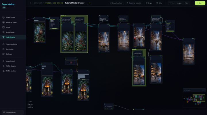Go to Script Studio
Viewport: 207px width, 115px height.
10,32
